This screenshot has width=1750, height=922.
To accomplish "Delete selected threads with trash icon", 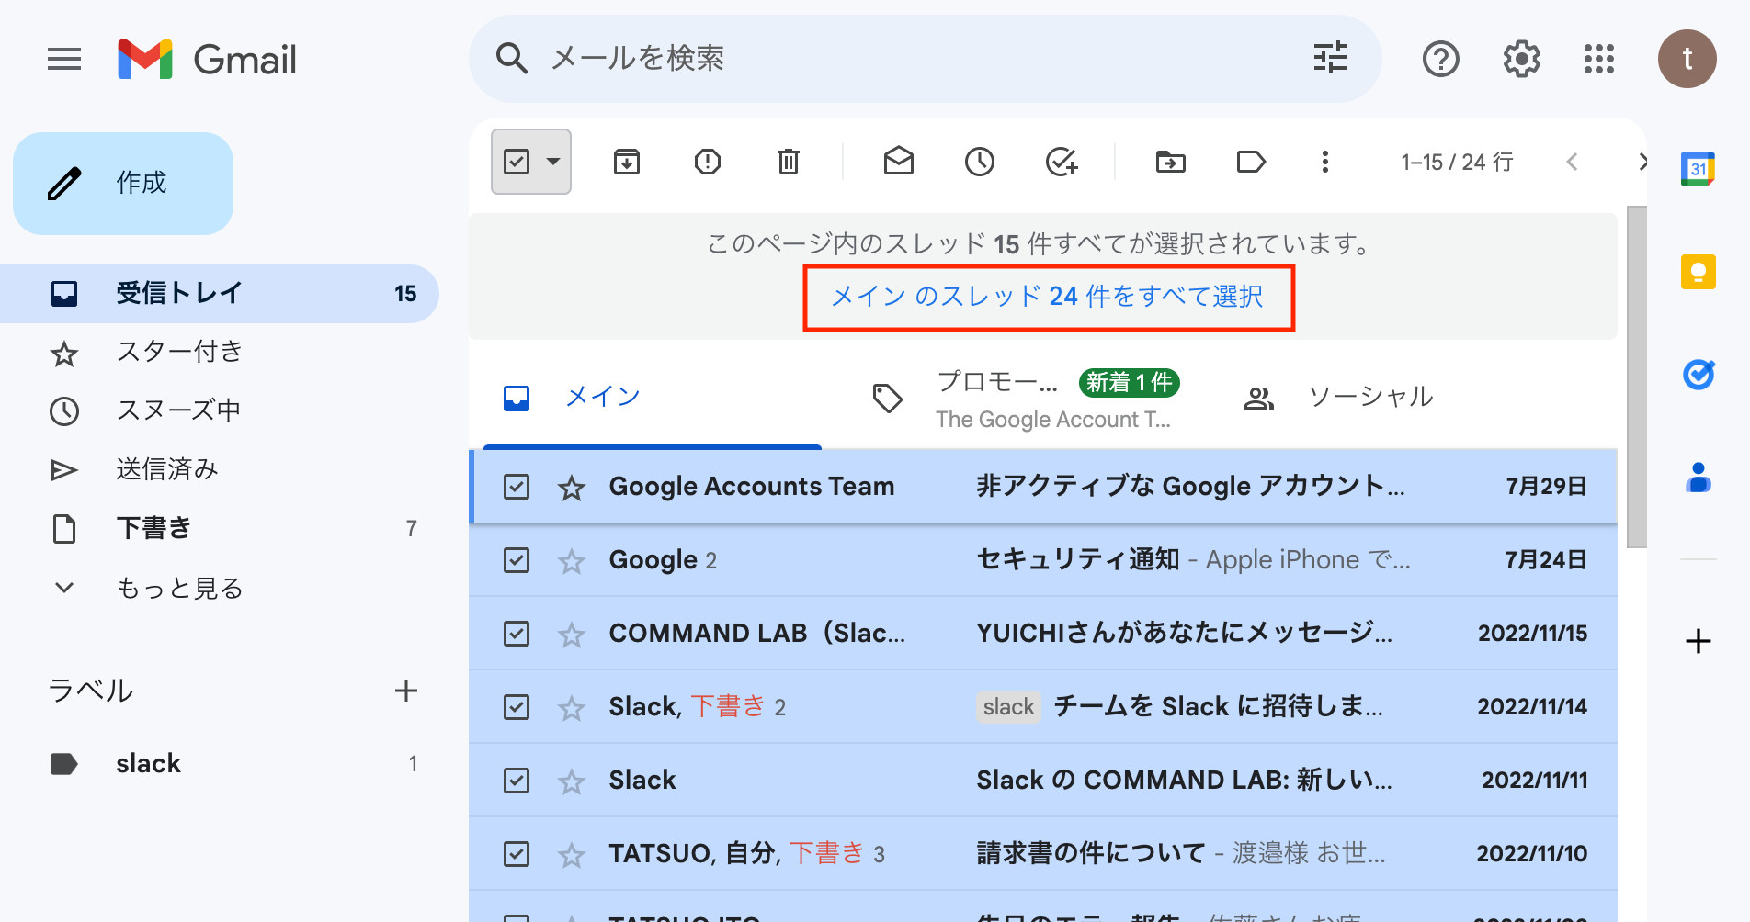I will (x=789, y=162).
